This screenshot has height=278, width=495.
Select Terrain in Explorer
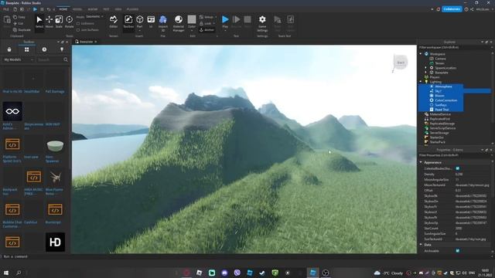[x=439, y=63]
